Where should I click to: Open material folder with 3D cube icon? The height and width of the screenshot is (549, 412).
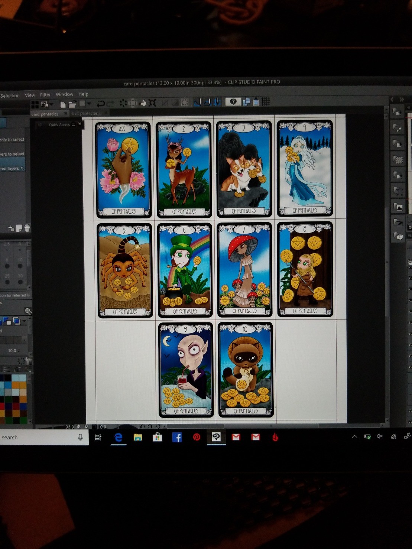(x=399, y=235)
